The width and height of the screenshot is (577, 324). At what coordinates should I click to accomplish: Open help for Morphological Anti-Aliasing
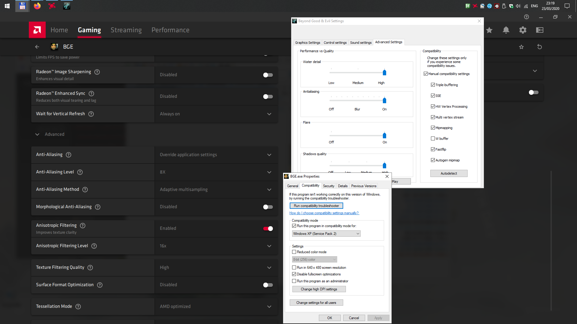[98, 207]
